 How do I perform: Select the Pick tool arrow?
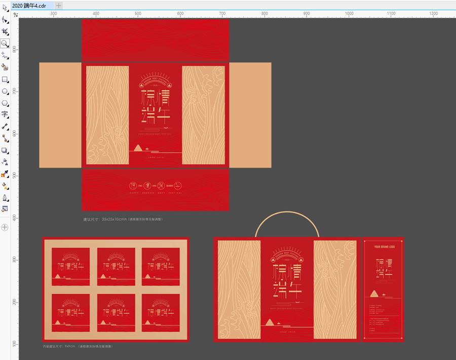[5, 8]
